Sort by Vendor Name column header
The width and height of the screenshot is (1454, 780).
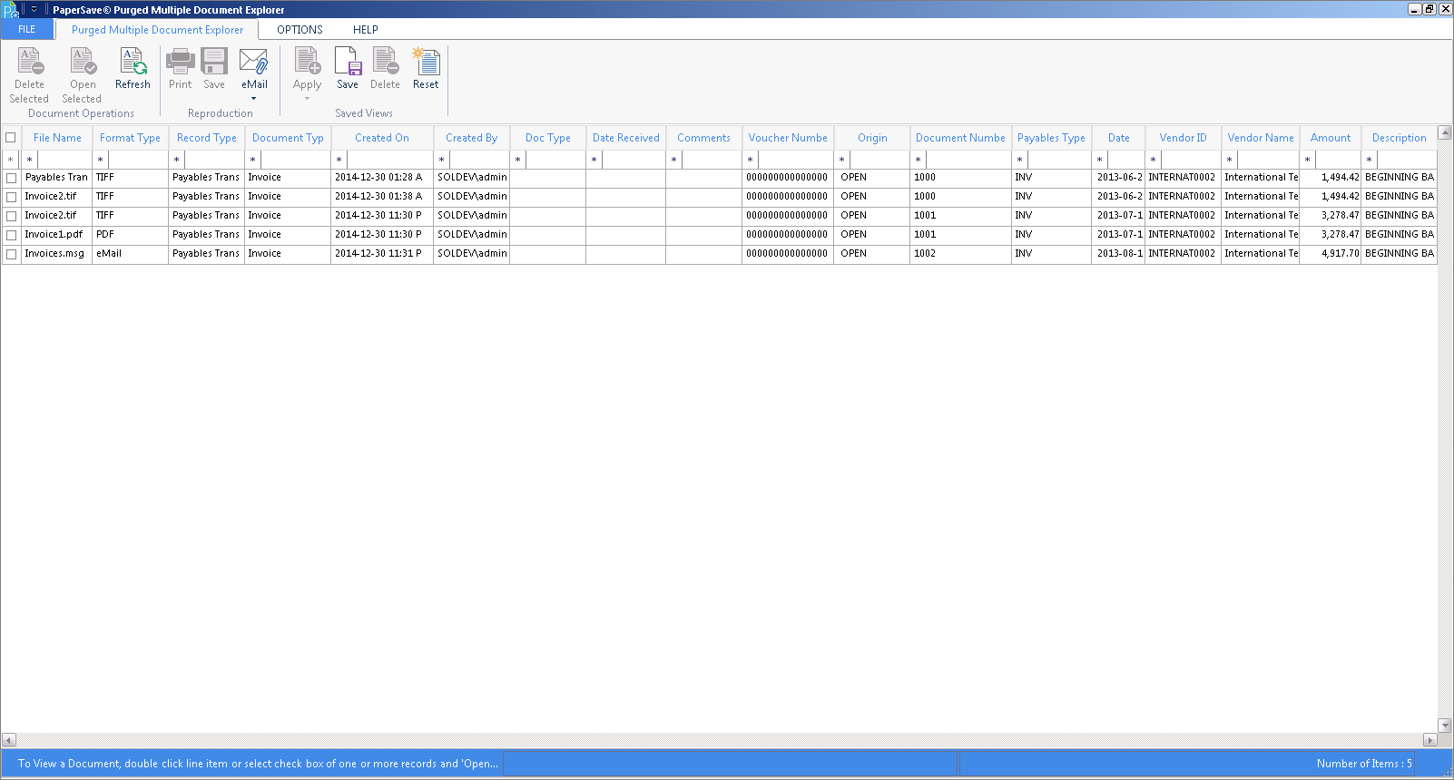(x=1261, y=138)
